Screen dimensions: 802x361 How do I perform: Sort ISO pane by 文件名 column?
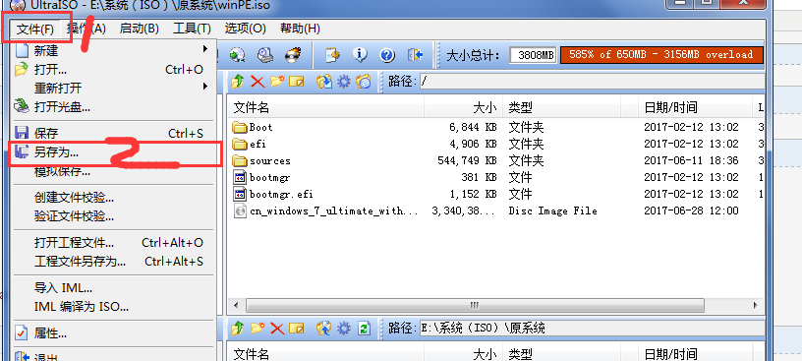[326, 107]
